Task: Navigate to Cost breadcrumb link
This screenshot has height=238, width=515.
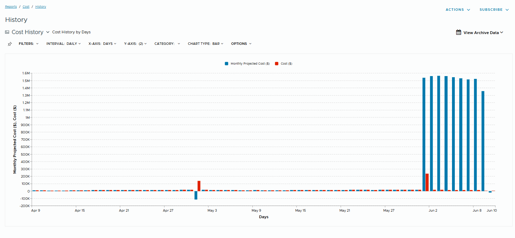Action: coord(26,7)
